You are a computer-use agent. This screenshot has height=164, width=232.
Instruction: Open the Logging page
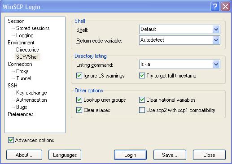click(x=25, y=35)
